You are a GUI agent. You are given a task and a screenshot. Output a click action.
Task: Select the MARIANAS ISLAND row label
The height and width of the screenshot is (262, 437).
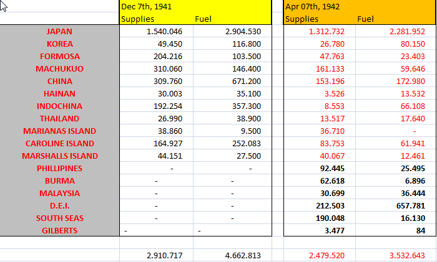[x=59, y=131]
